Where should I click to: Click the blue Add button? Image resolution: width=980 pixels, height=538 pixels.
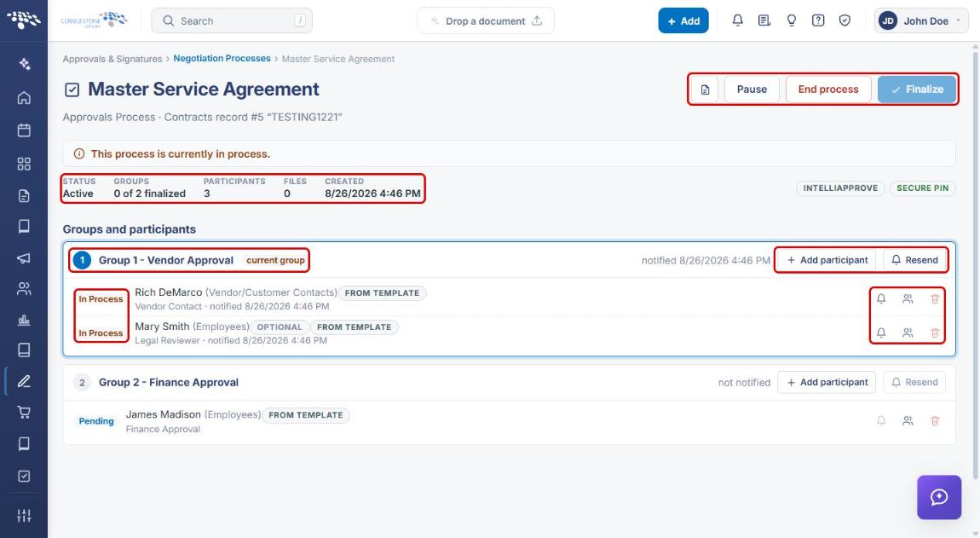coord(683,20)
